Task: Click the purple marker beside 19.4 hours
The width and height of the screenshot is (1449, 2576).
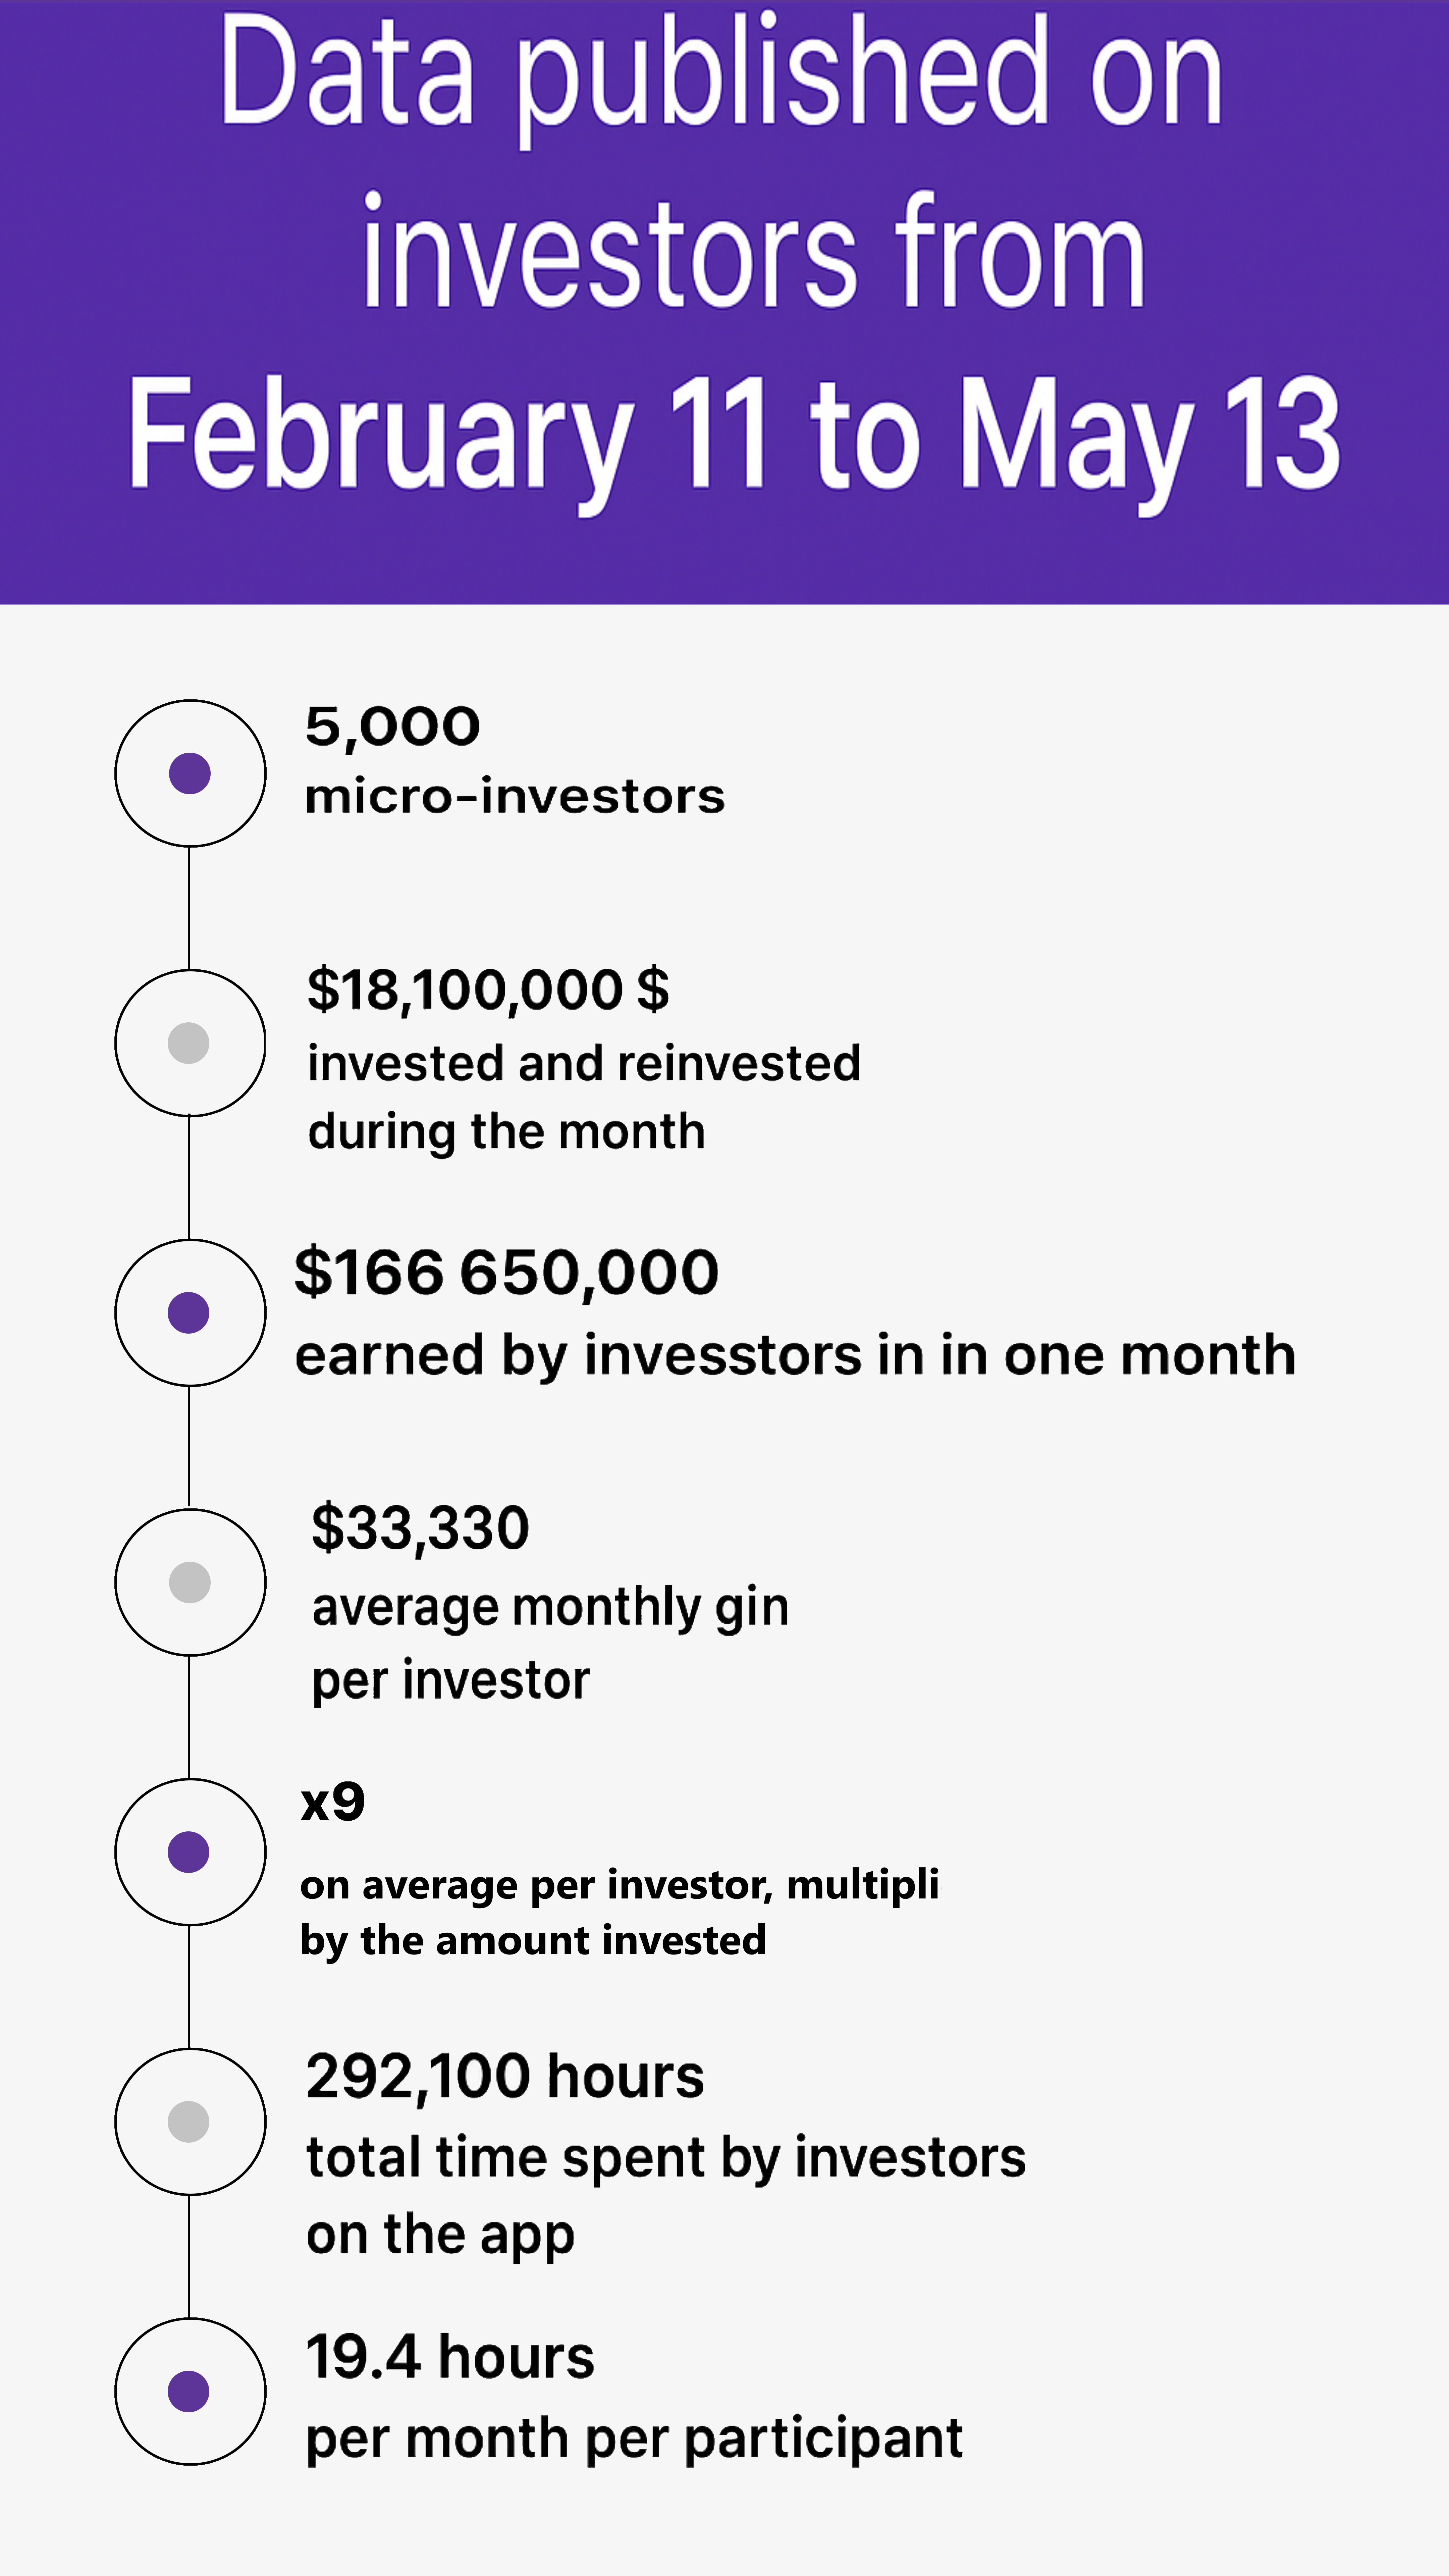Action: click(189, 2391)
